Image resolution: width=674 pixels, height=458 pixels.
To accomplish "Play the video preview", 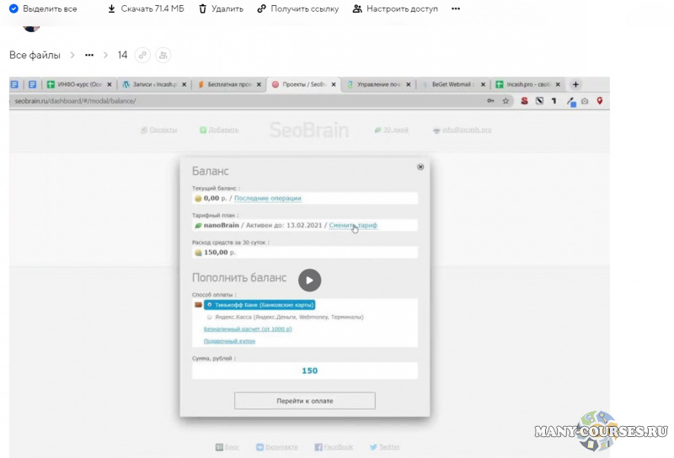I will 309,280.
